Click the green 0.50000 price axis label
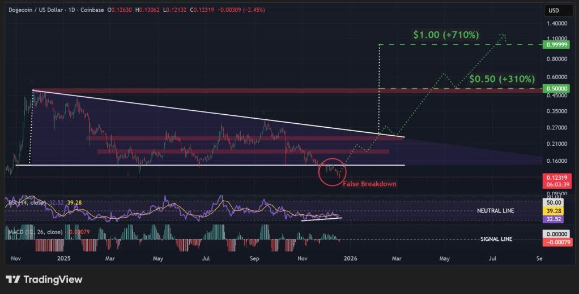 [x=557, y=89]
